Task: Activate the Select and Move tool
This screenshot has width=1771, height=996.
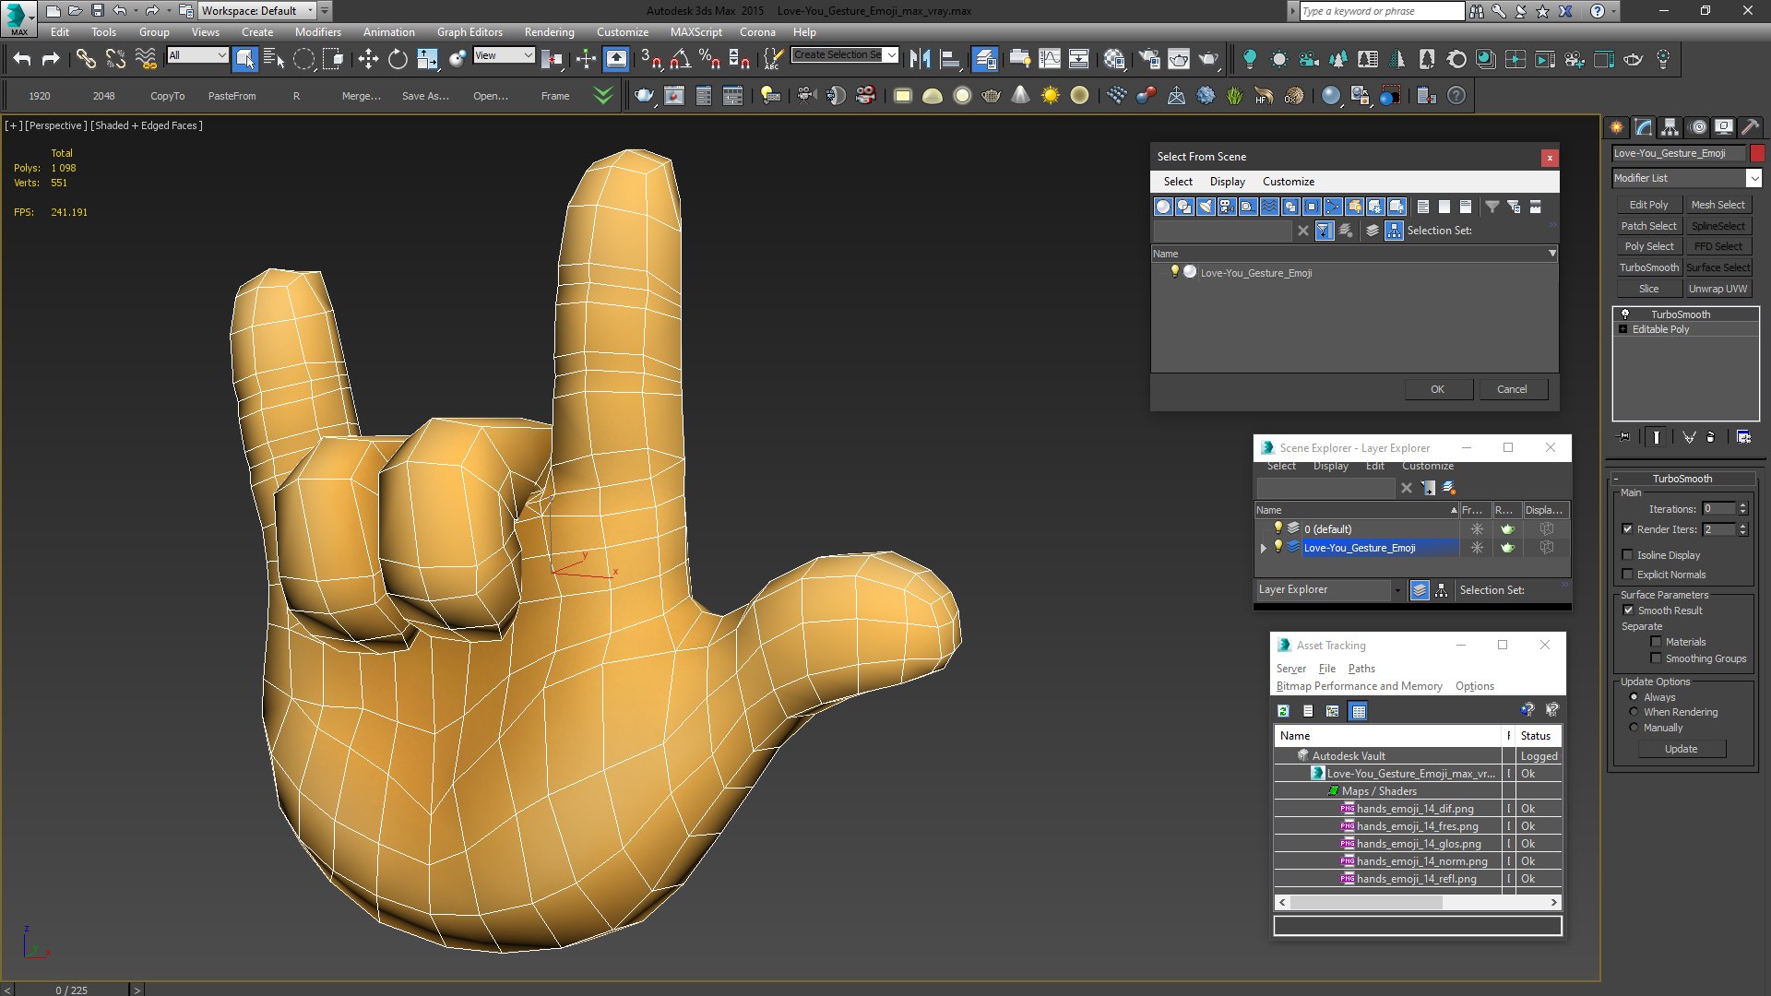Action: [x=368, y=59]
